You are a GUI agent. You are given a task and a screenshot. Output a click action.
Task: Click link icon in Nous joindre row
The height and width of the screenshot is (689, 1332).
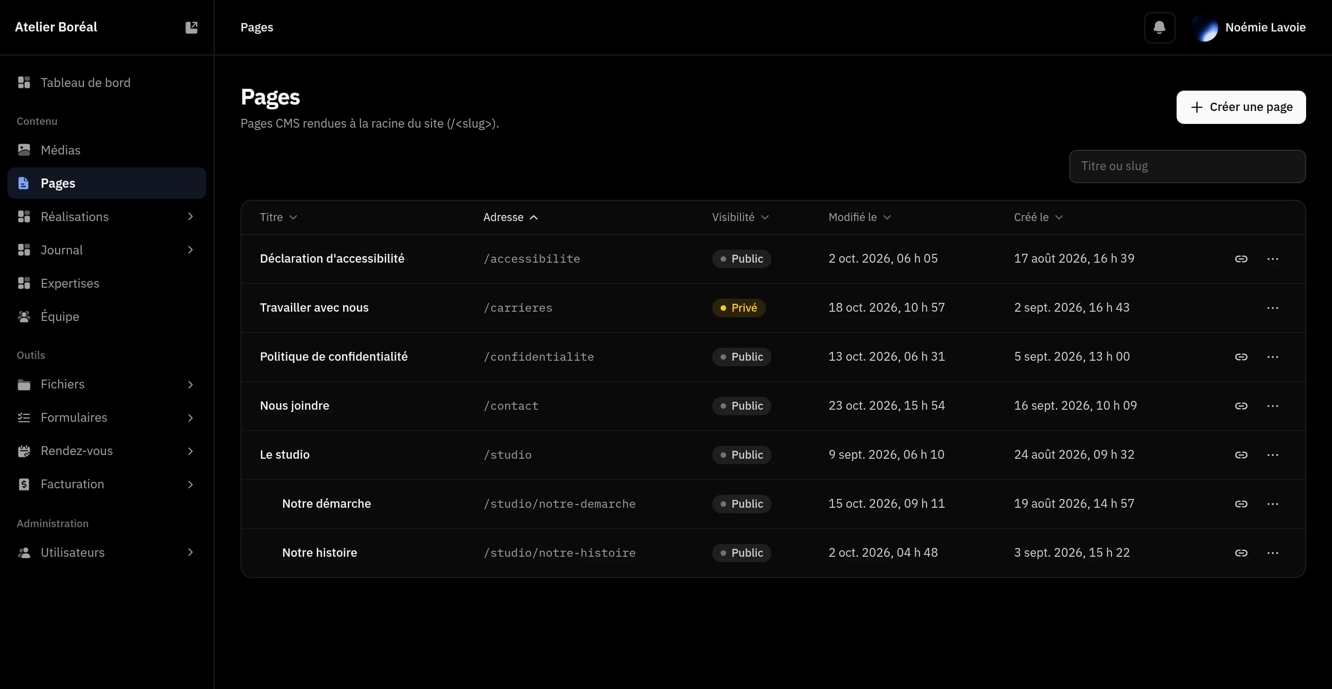tap(1241, 406)
